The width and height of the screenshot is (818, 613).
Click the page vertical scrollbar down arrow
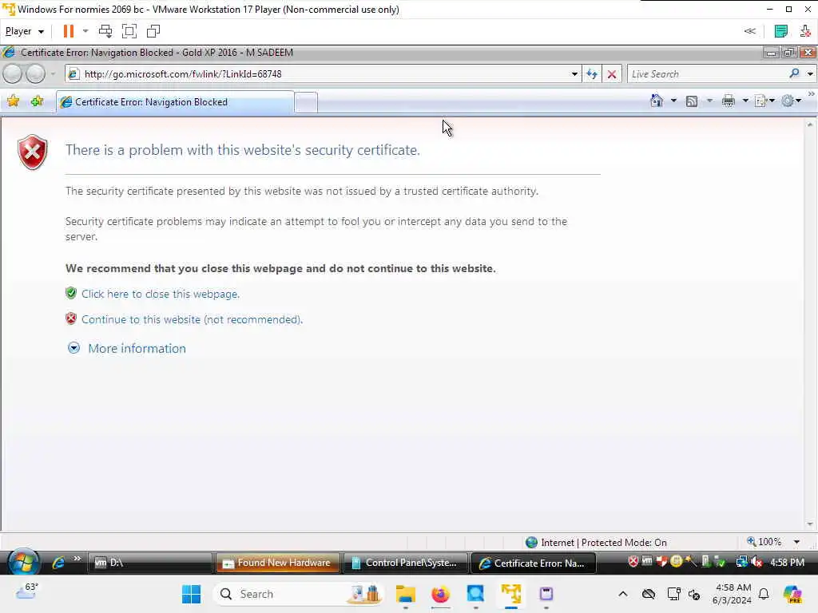click(810, 524)
